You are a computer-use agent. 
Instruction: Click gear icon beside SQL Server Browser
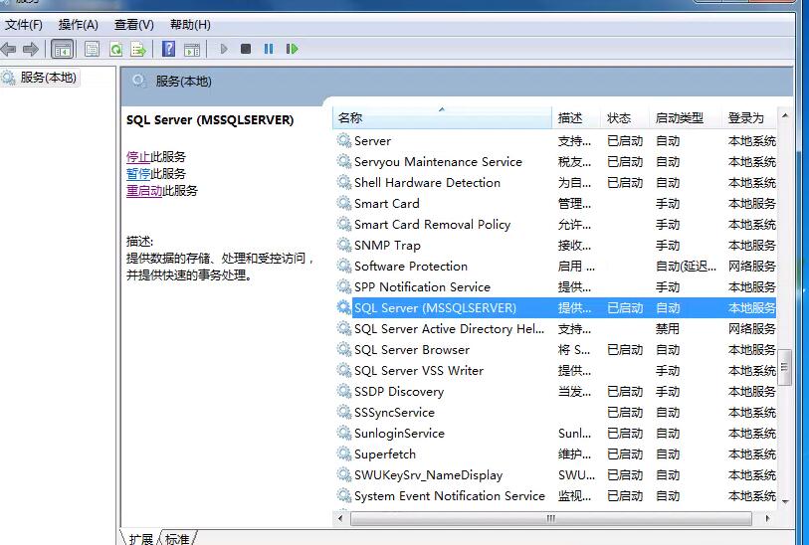click(344, 349)
